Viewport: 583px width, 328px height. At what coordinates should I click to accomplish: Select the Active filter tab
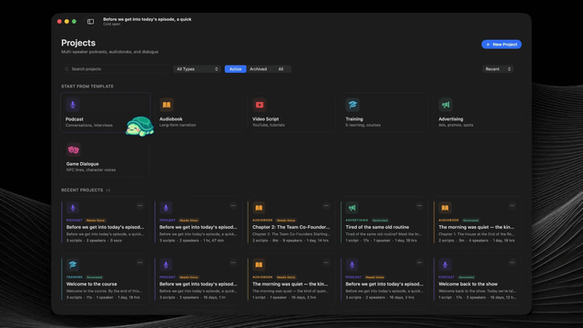235,69
